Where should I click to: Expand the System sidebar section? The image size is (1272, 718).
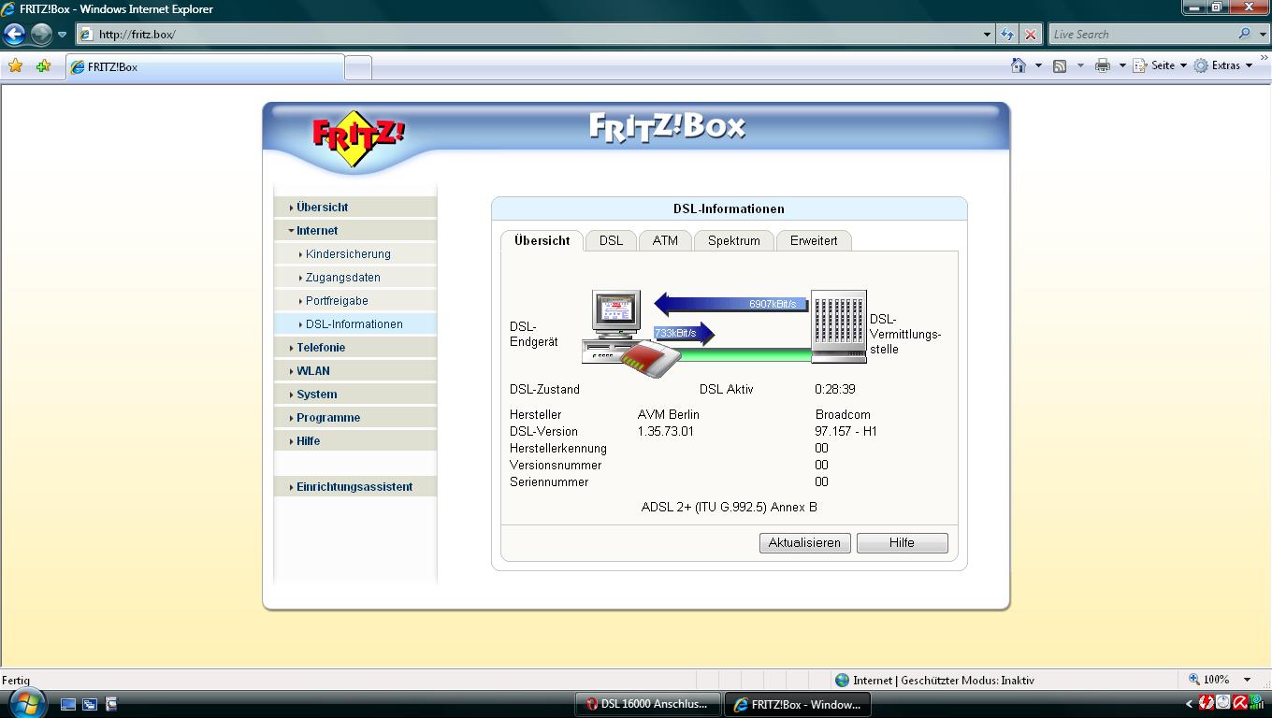pos(355,395)
